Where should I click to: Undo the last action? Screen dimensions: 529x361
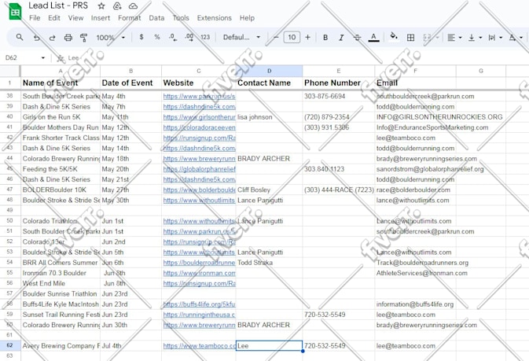[x=36, y=38]
